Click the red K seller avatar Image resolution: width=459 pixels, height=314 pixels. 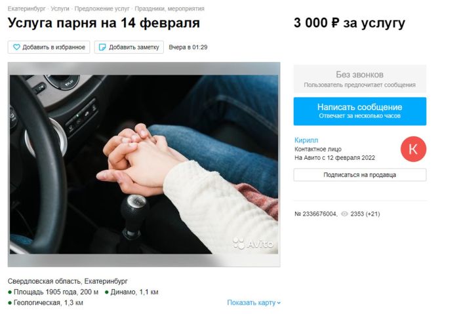click(413, 149)
